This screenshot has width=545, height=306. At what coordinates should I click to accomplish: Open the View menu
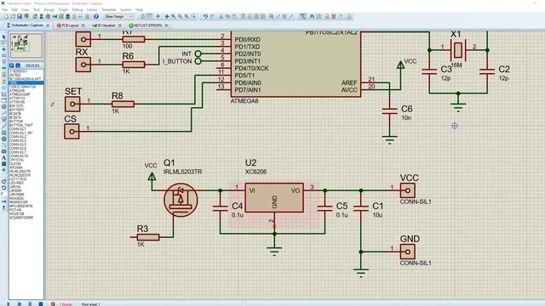tap(26, 9)
